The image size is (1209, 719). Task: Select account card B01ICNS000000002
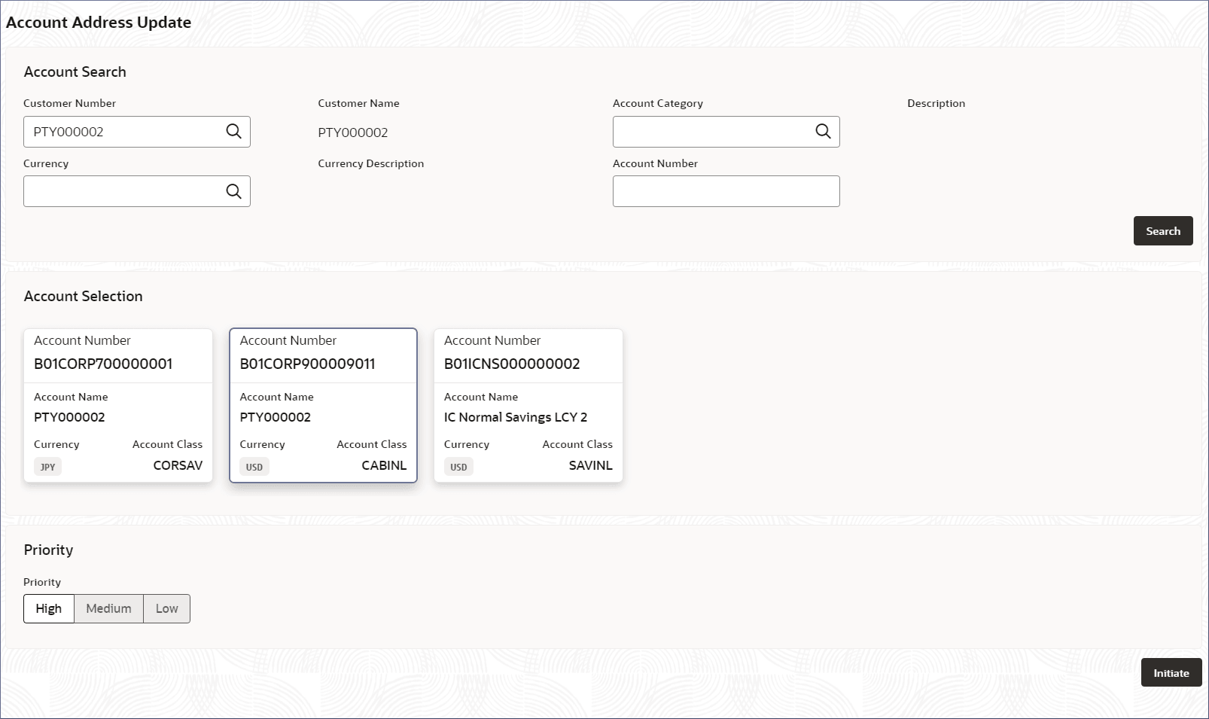tap(528, 405)
